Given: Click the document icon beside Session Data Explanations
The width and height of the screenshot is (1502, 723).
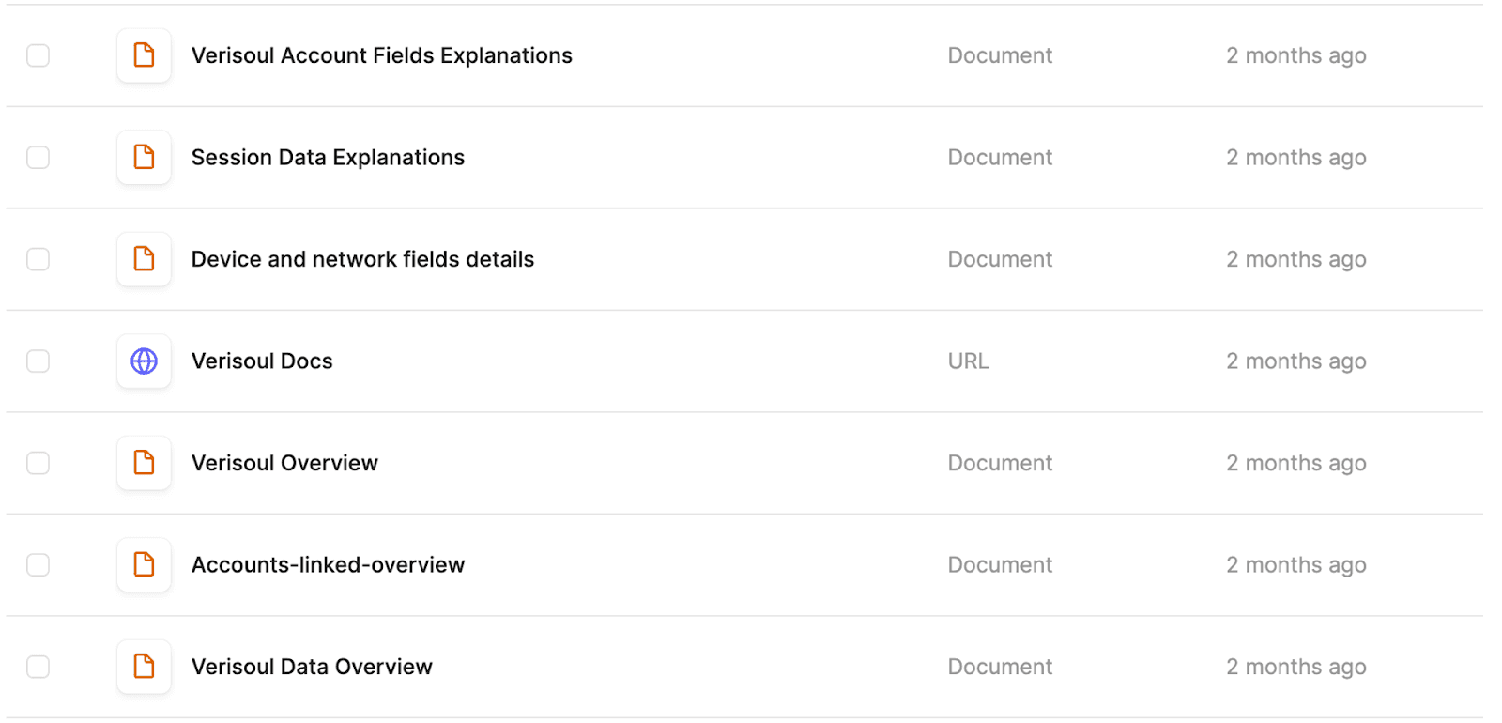Looking at the screenshot, I should pos(143,157).
